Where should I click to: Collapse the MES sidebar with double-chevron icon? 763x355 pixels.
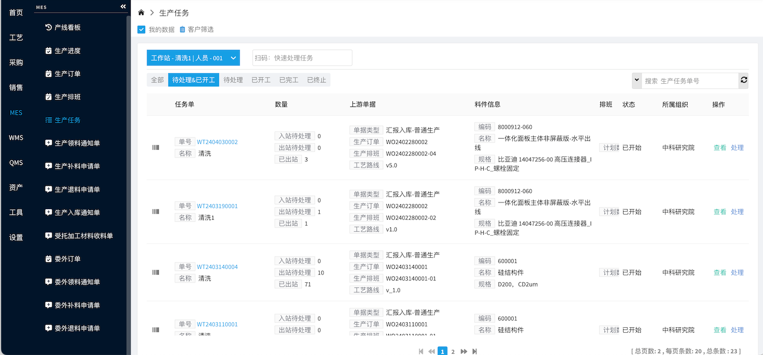click(x=123, y=7)
